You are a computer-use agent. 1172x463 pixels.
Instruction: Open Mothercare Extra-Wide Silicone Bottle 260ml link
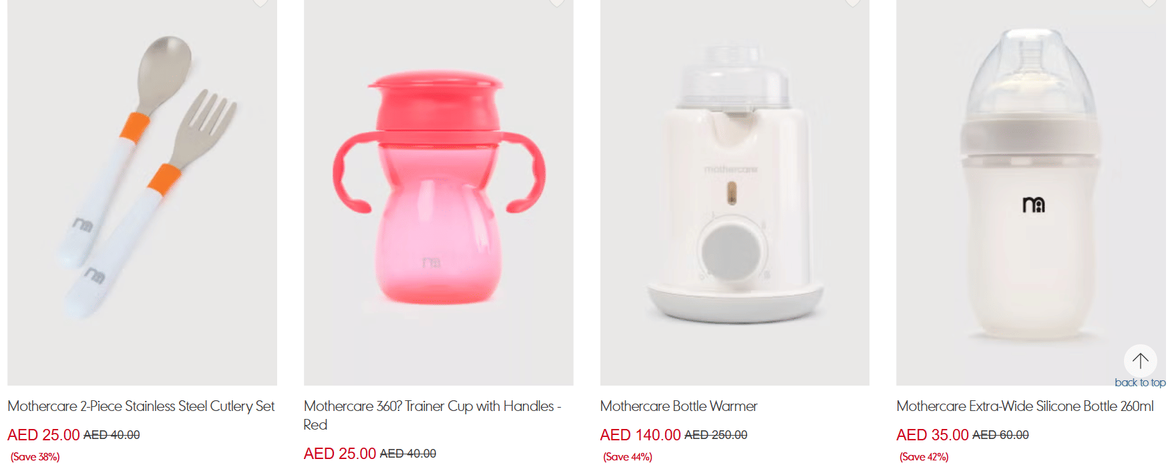click(x=1025, y=406)
